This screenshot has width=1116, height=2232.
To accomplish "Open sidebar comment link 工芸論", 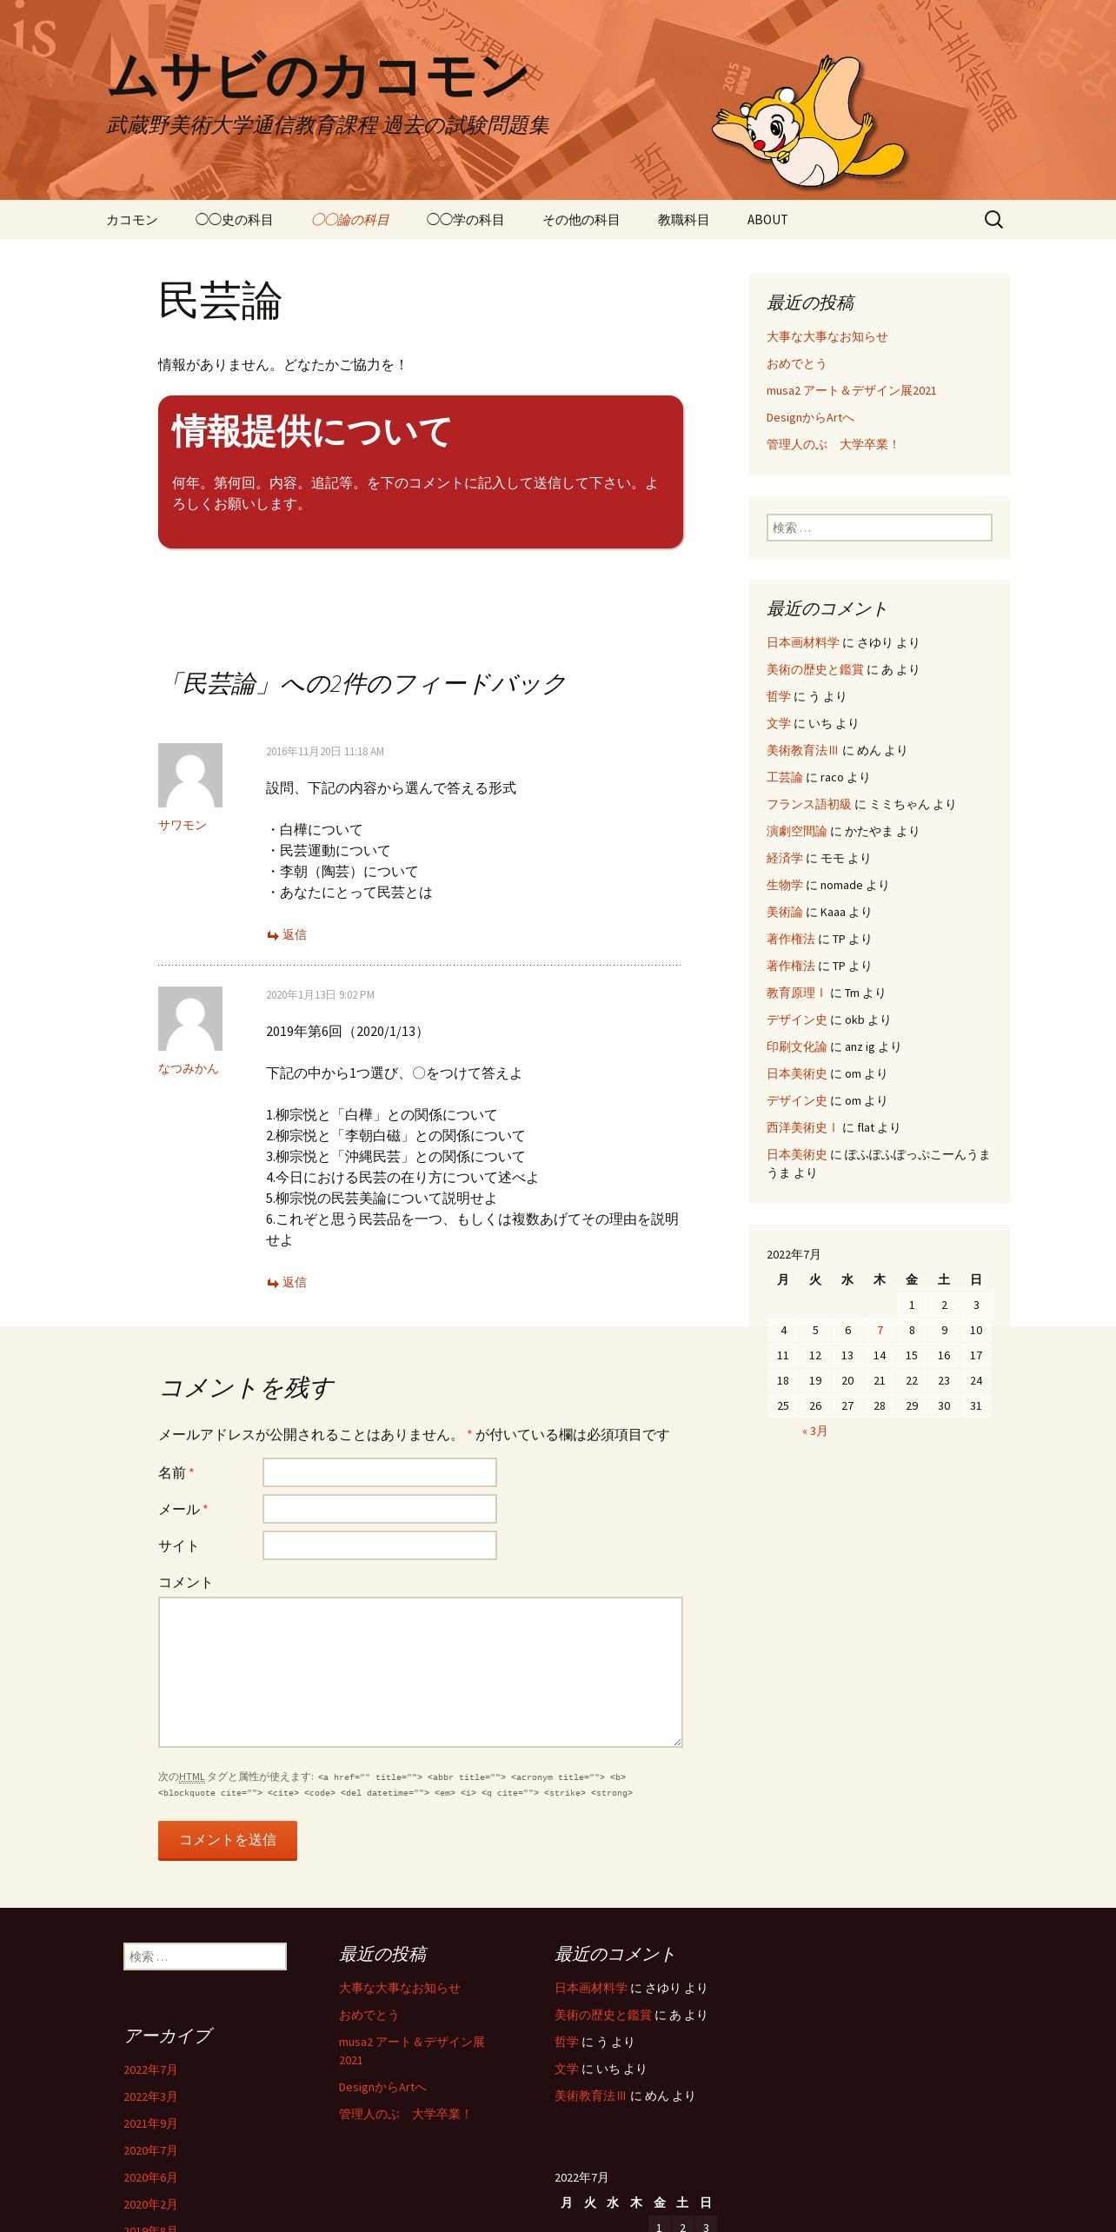I will click(x=784, y=778).
